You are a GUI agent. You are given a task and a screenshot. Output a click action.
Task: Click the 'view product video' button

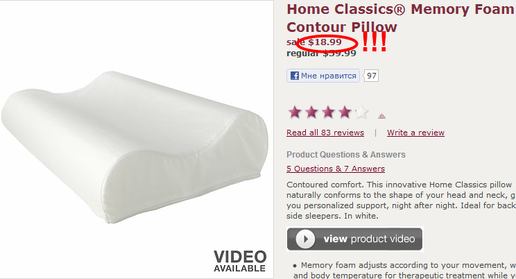(x=354, y=239)
